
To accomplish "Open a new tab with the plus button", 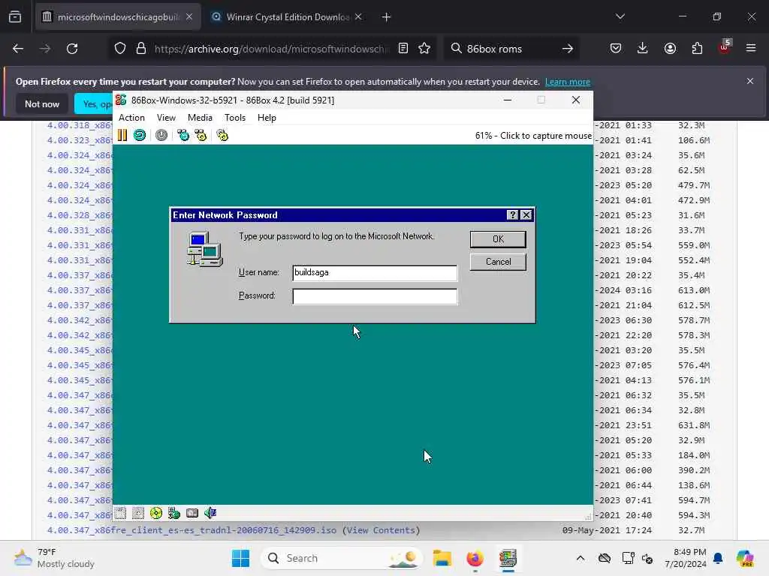I will click(387, 17).
